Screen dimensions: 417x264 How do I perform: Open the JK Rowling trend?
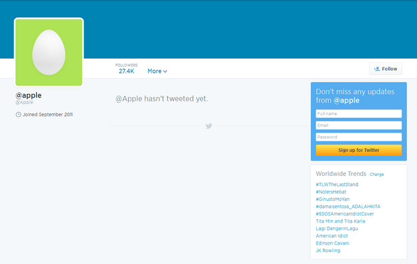328,251
